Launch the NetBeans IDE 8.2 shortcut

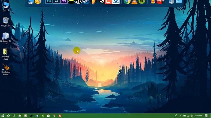tap(6, 39)
